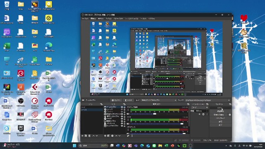Open Norton Security desktop icon
Screen dimensions: 265x149
pos(49,19)
